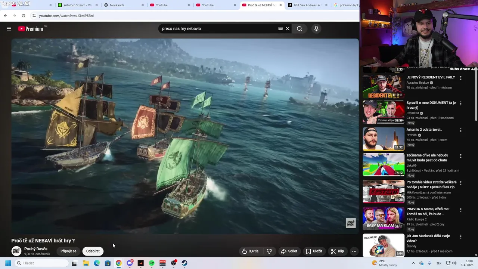478x269 pixels.
Task: Open options for začínáme dříve video
Action: click(461, 156)
